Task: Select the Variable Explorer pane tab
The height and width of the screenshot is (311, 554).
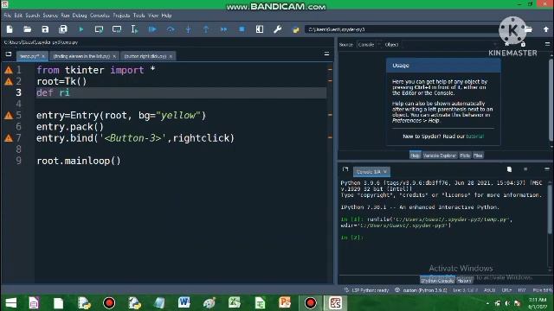Action: (x=440, y=155)
